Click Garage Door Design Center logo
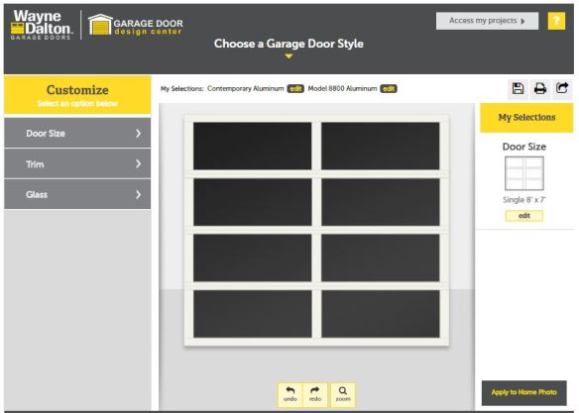The height and width of the screenshot is (413, 579). click(x=136, y=25)
